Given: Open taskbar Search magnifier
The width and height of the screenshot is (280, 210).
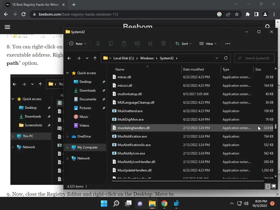Looking at the screenshot, I should [x=116, y=203].
